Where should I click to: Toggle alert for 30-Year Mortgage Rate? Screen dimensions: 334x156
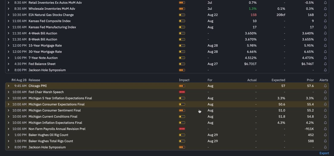[x=325, y=52]
